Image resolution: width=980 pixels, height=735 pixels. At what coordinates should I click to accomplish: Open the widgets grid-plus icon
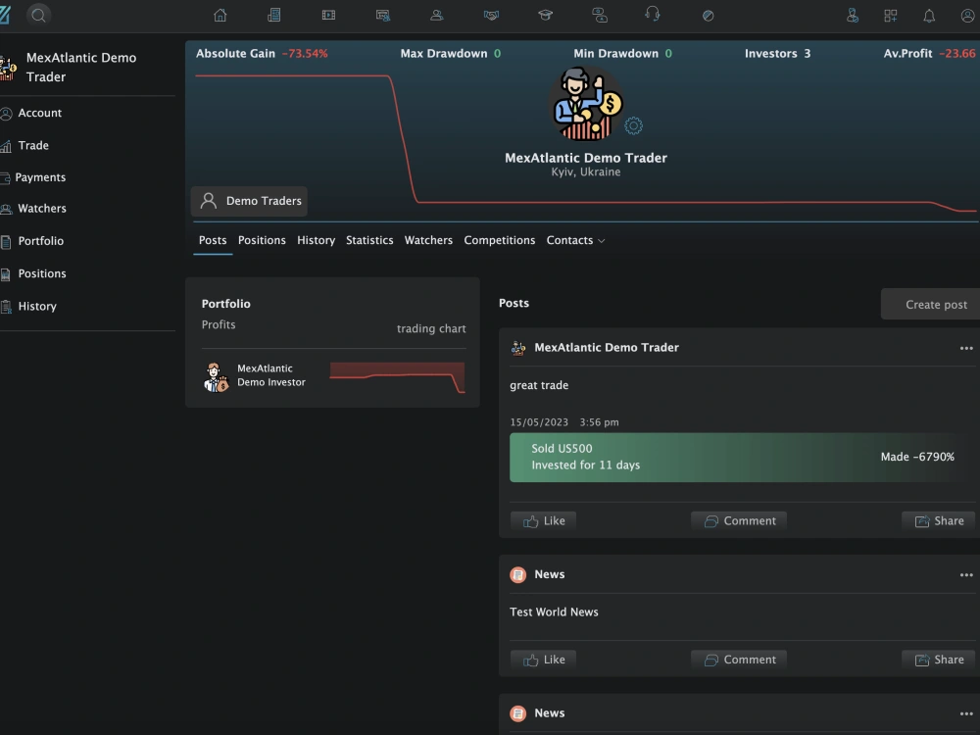pyautogui.click(x=891, y=16)
